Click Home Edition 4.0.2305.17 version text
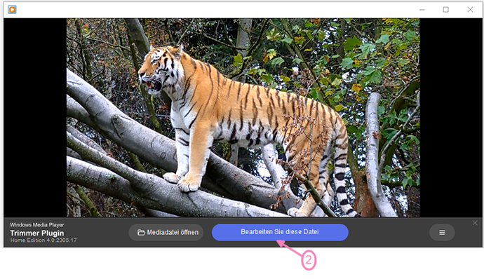The image size is (484, 279). coord(43,240)
